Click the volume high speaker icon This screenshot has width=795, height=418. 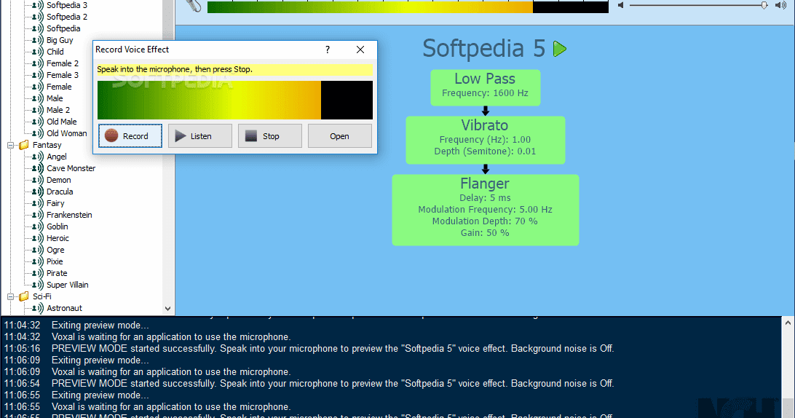(780, 5)
